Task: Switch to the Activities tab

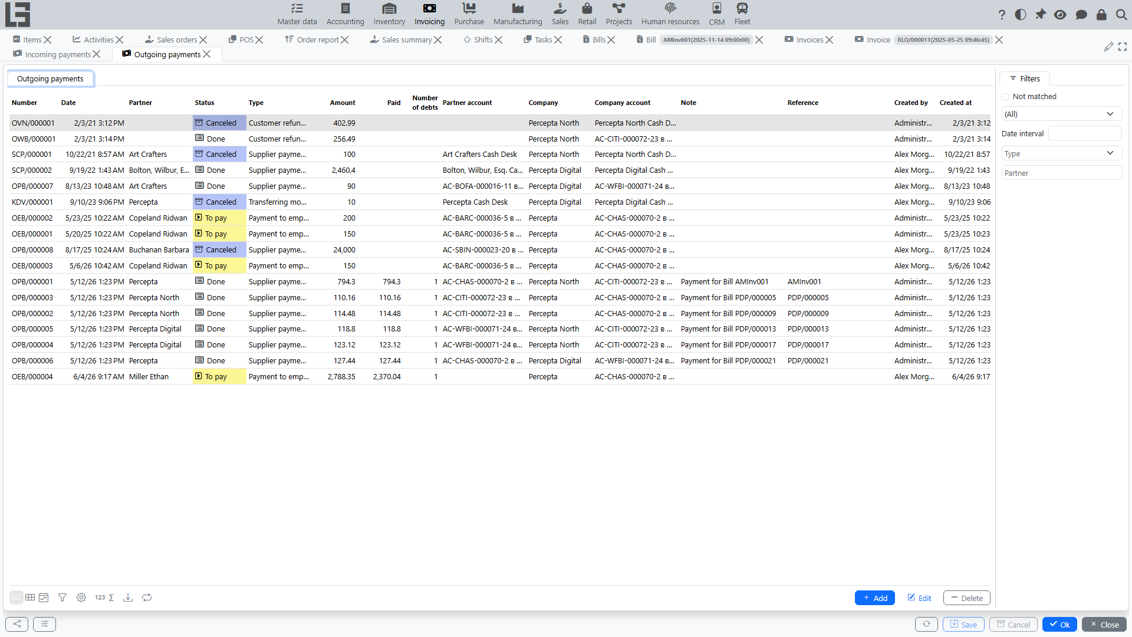Action: 98,40
